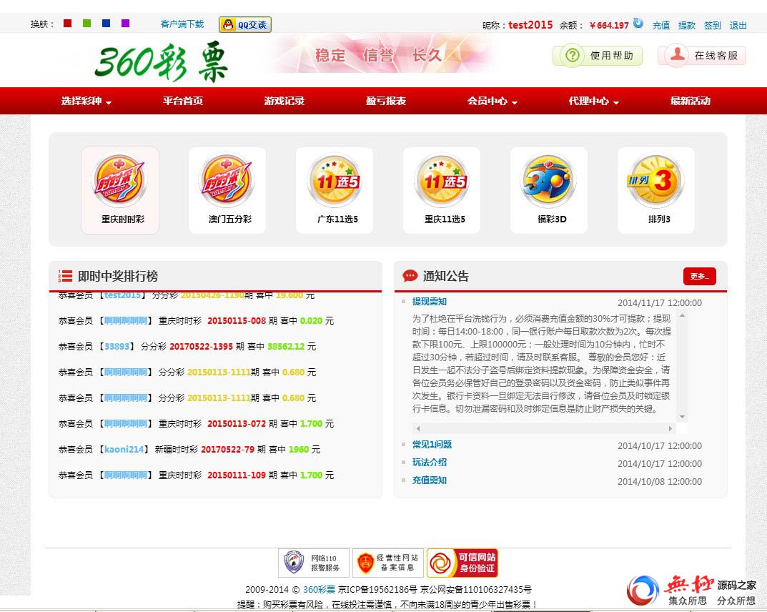Screen dimensions: 767x612
Task: Go to 平台首页 in navigation
Action: (183, 101)
